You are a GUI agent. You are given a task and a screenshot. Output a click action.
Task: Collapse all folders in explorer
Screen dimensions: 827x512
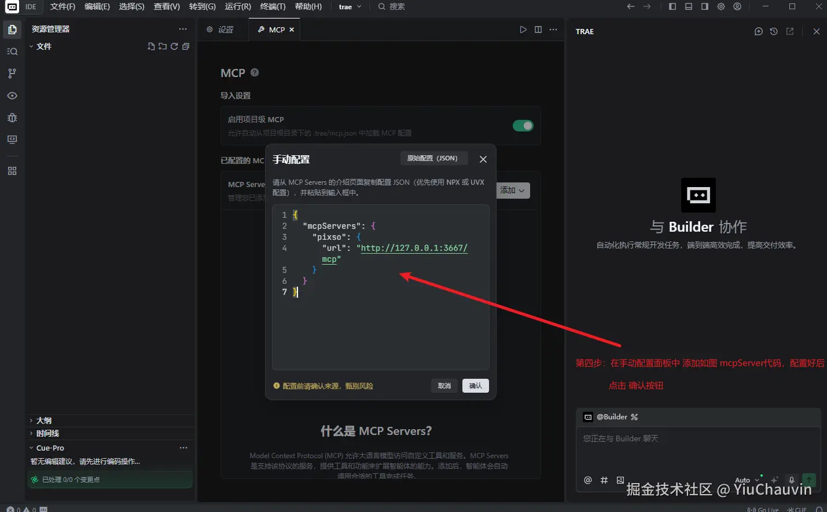point(186,46)
